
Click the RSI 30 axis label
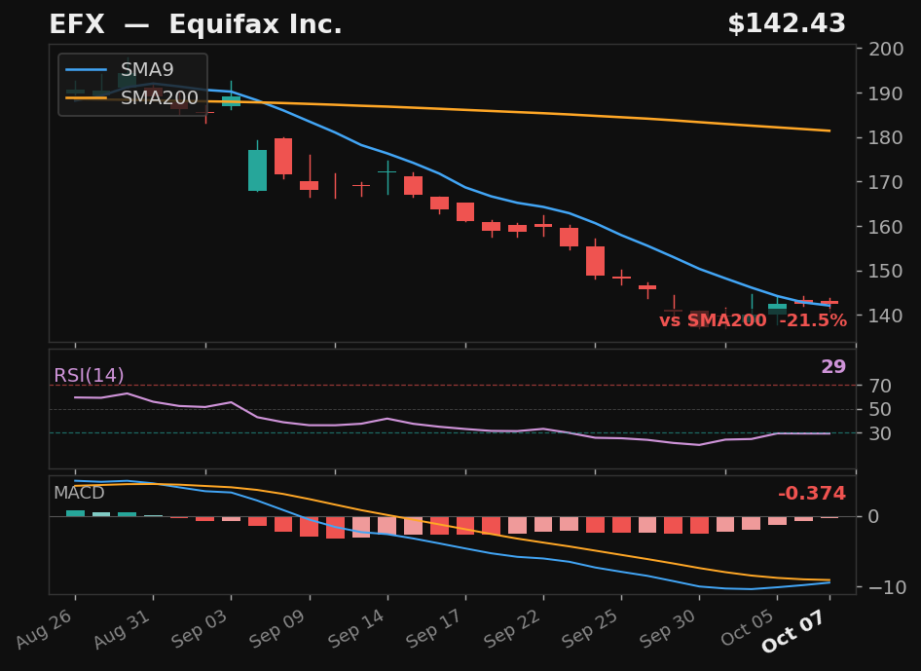[880, 433]
